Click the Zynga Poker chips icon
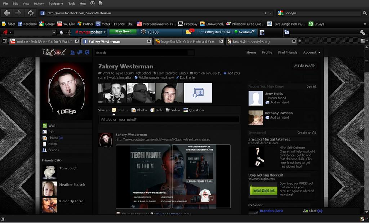This screenshot has height=223, width=369. (143, 32)
